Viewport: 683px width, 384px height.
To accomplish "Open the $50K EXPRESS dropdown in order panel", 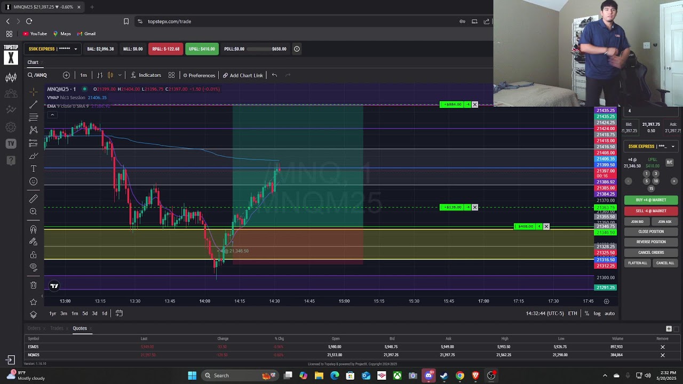I will (651, 147).
